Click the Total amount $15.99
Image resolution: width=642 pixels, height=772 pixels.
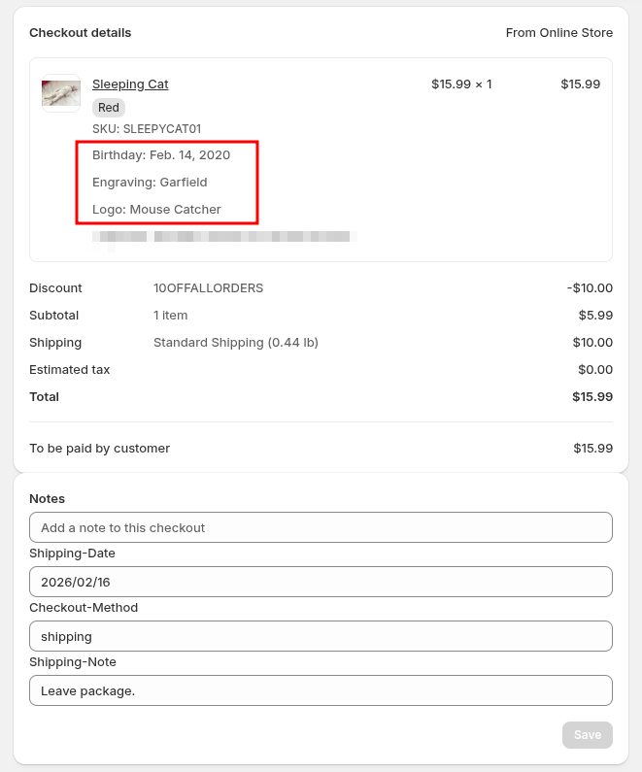(x=592, y=397)
